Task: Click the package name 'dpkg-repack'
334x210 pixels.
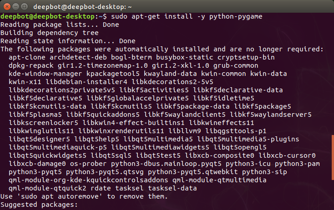Action: (x=31, y=65)
